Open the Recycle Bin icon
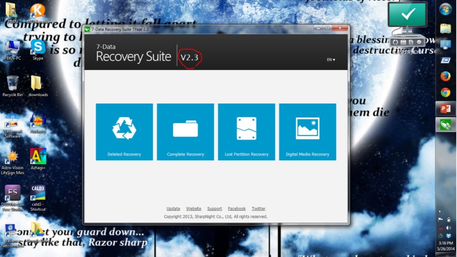This screenshot has width=457, height=257. click(x=12, y=85)
